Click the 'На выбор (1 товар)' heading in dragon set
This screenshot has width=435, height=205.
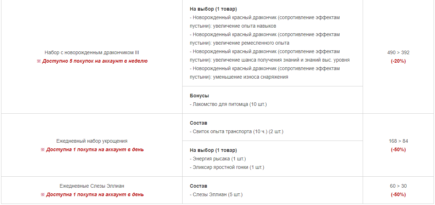point(213,9)
